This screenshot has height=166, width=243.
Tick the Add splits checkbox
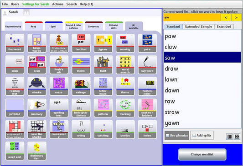194,135
